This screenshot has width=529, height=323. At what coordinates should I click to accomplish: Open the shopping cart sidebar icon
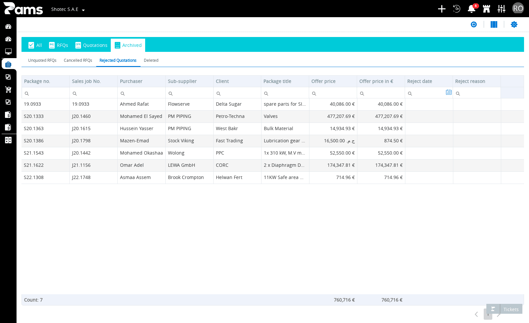tap(8, 90)
